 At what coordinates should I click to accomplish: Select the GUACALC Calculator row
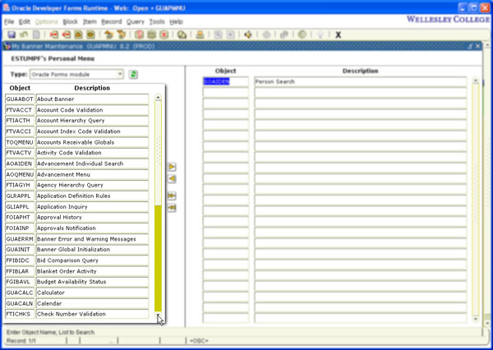click(x=76, y=292)
